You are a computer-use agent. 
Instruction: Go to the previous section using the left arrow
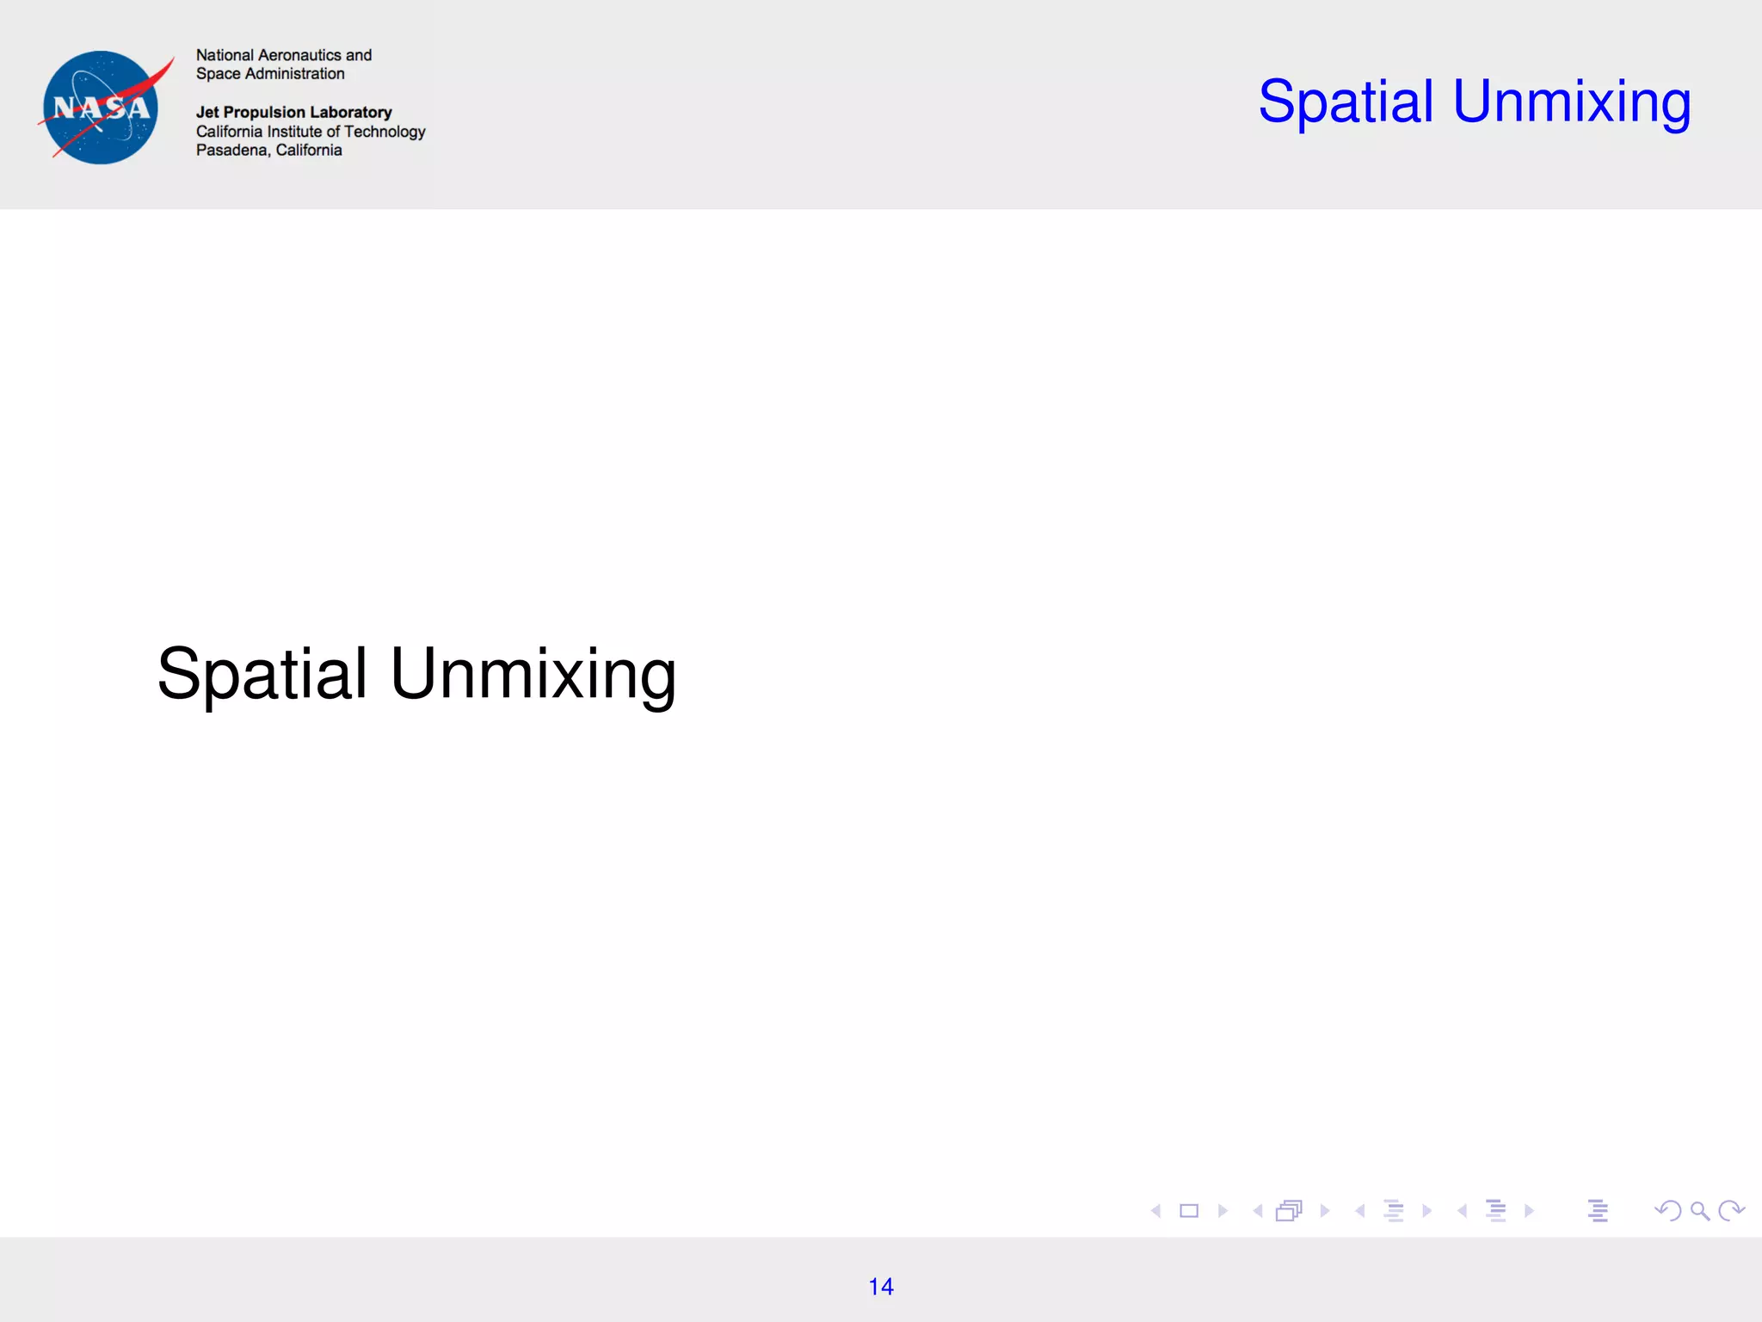(1463, 1211)
